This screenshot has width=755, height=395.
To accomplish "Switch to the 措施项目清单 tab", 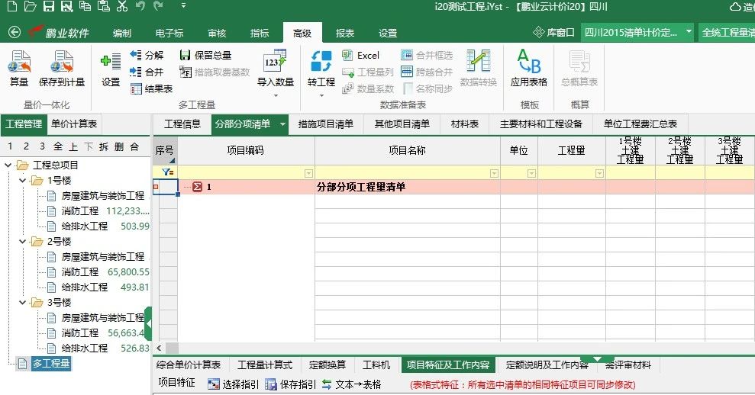I will (x=325, y=124).
